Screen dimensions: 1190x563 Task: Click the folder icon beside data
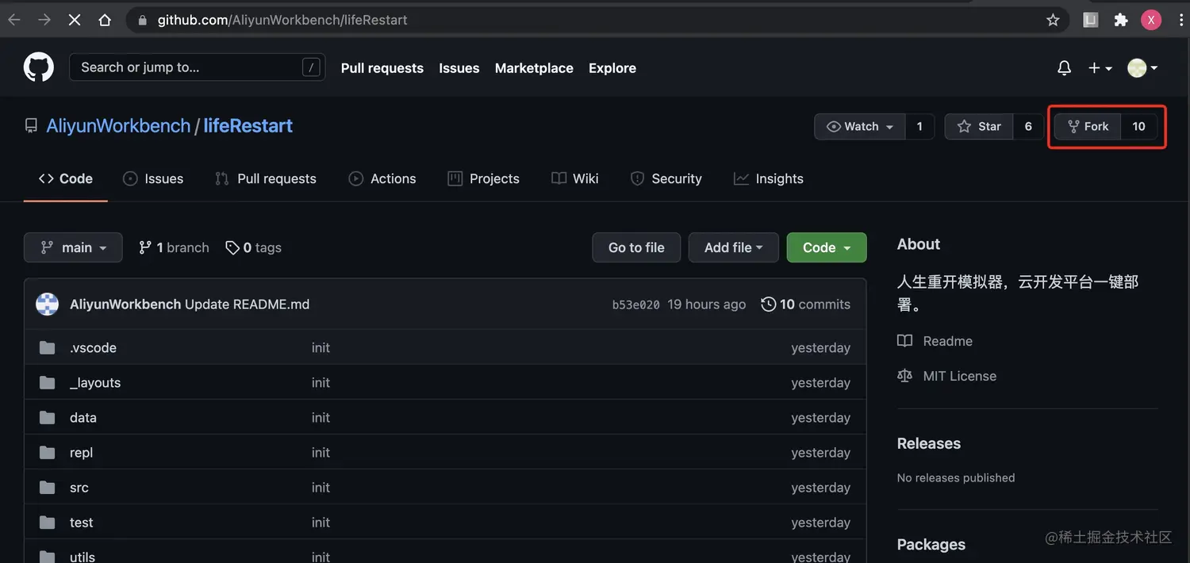(48, 418)
